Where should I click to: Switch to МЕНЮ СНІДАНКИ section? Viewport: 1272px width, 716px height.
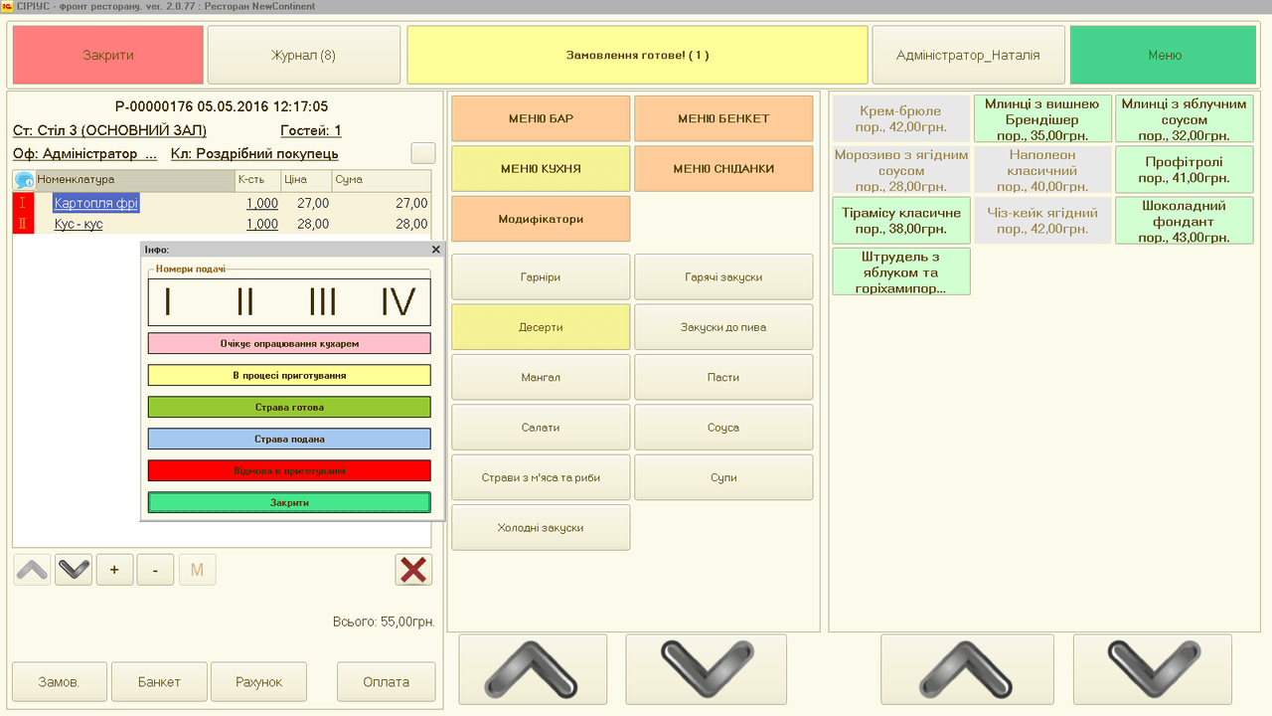723,169
